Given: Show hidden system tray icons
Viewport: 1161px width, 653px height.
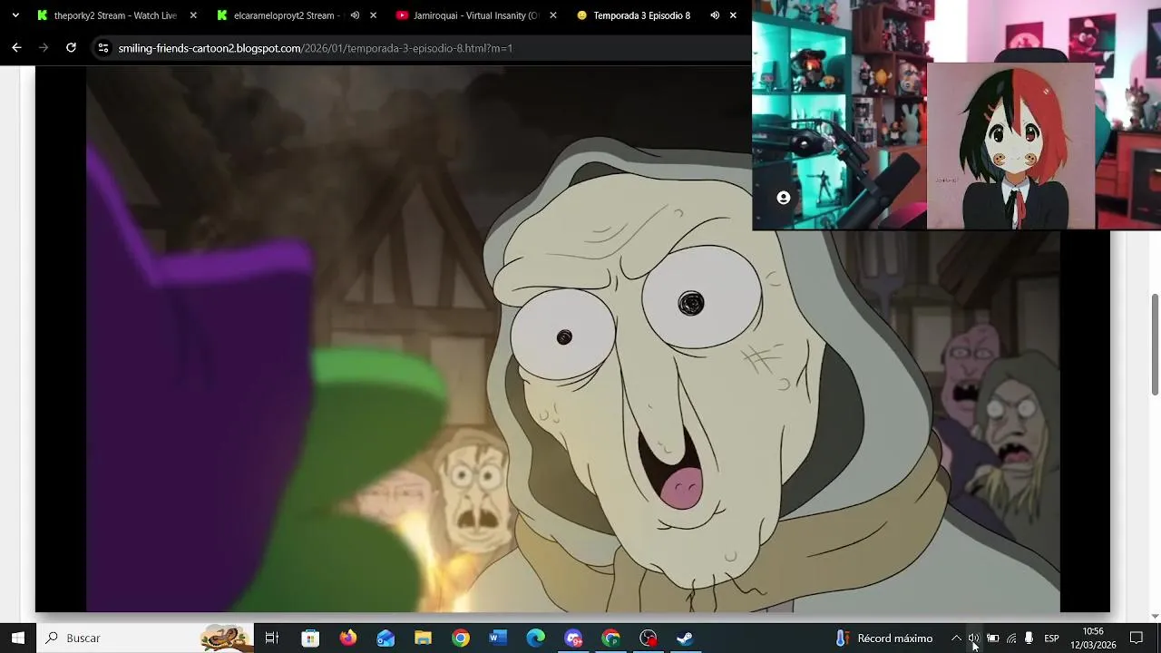Looking at the screenshot, I should click(956, 638).
